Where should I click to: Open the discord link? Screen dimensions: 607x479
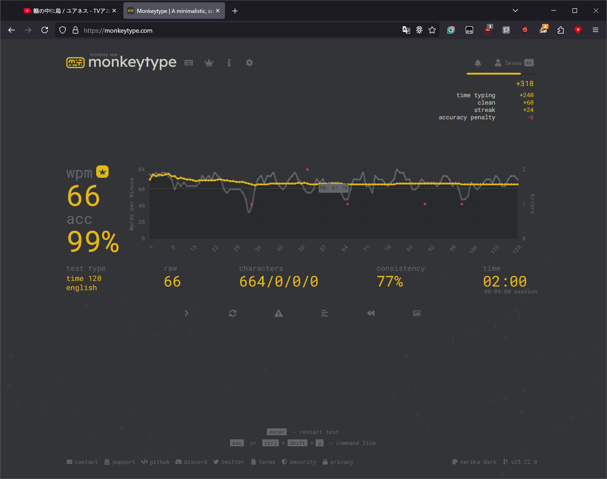point(191,462)
